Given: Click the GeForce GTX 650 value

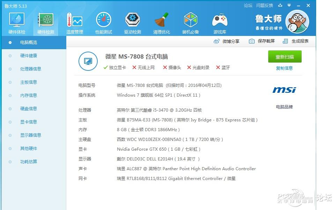Looking at the screenshot, I should (158, 149).
